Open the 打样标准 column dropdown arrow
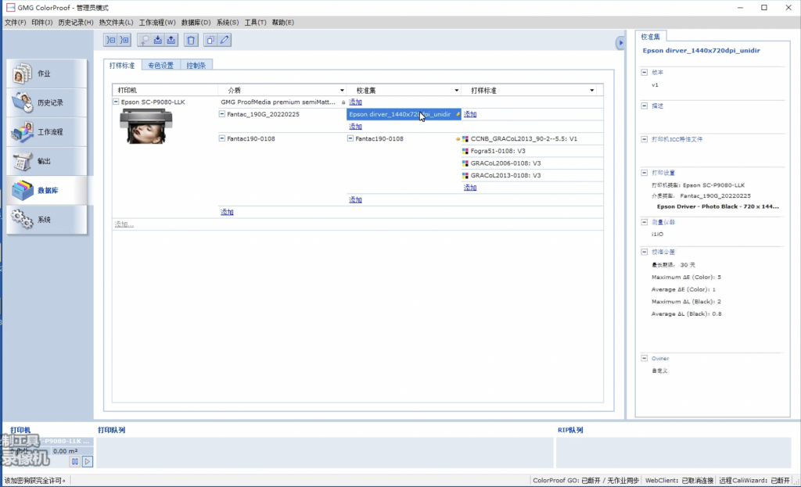This screenshot has width=801, height=487. [x=591, y=91]
